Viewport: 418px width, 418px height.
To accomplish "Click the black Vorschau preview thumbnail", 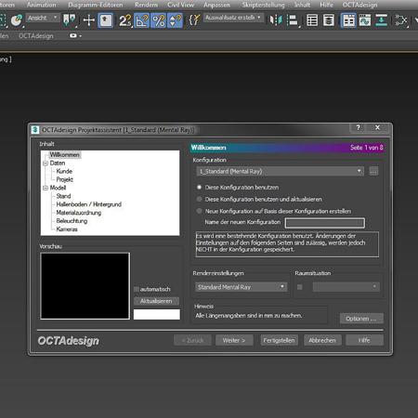I will tap(85, 286).
